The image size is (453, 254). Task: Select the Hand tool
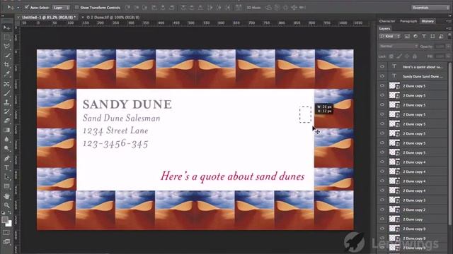(x=6, y=196)
